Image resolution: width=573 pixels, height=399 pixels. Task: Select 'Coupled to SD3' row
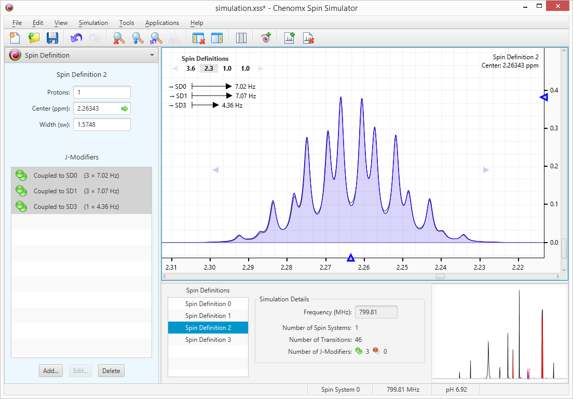(81, 207)
